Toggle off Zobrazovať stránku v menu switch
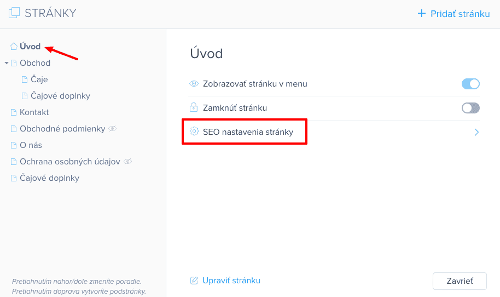500x297 pixels. pos(470,84)
